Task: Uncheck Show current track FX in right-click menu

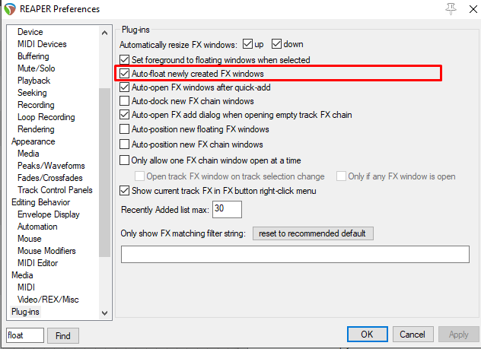Action: click(x=126, y=190)
